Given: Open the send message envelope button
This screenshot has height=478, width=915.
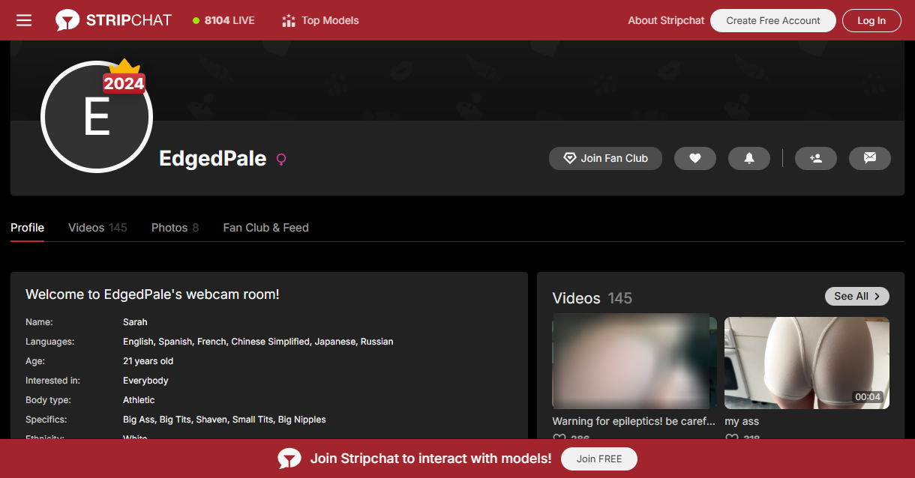Looking at the screenshot, I should [x=869, y=158].
